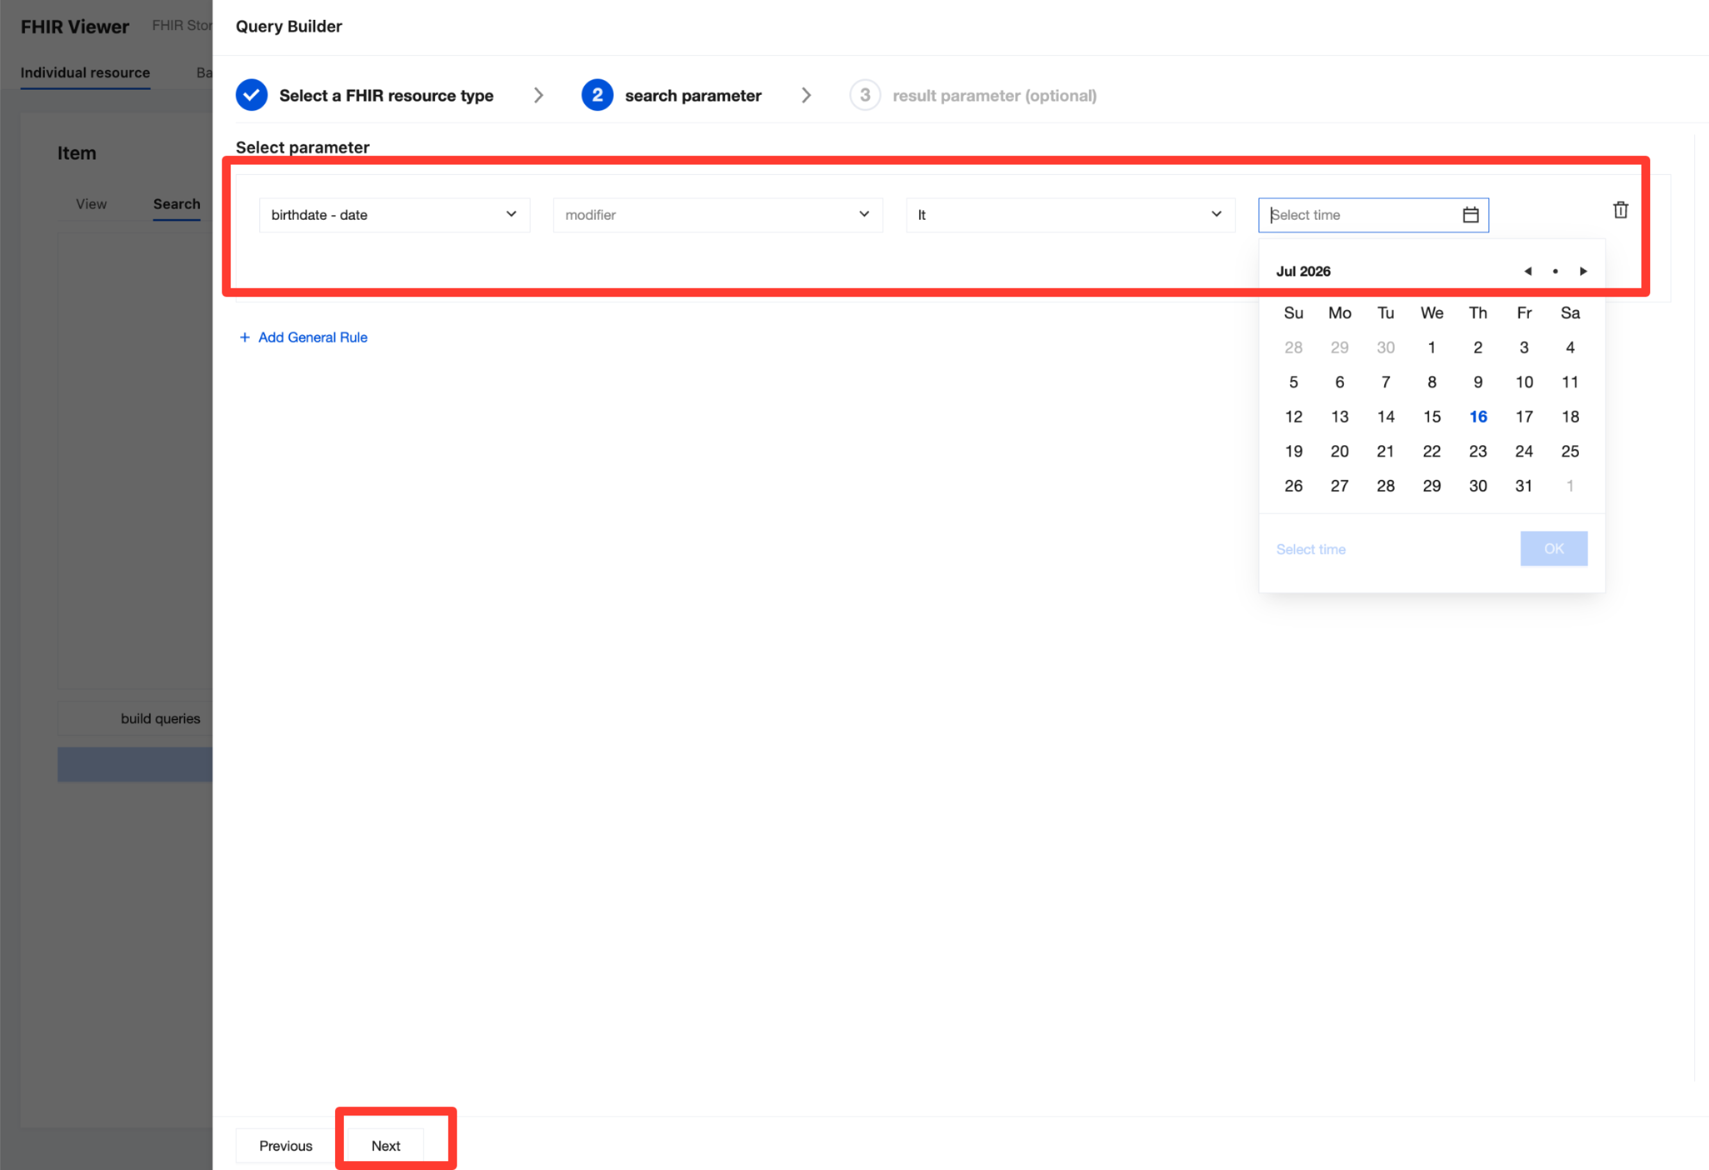Choose greyed June 28 in the calendar
The image size is (1709, 1170).
pos(1293,348)
